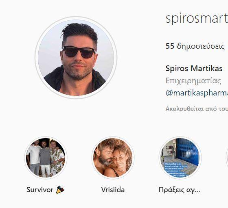Click the Επιχειρηματίας category label
Viewport: 228px width, 208px height.
click(x=193, y=81)
